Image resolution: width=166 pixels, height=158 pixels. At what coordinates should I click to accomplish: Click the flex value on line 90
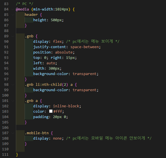tap(57, 42)
